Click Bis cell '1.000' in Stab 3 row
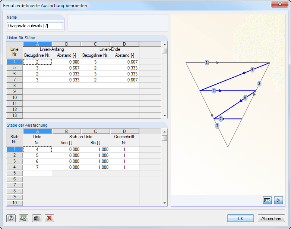The width and height of the screenshot is (291, 229). (x=95, y=161)
